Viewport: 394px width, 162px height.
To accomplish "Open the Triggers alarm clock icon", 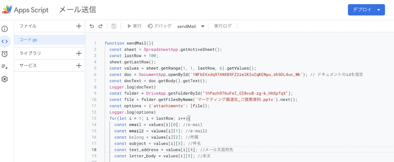I will coord(5,54).
